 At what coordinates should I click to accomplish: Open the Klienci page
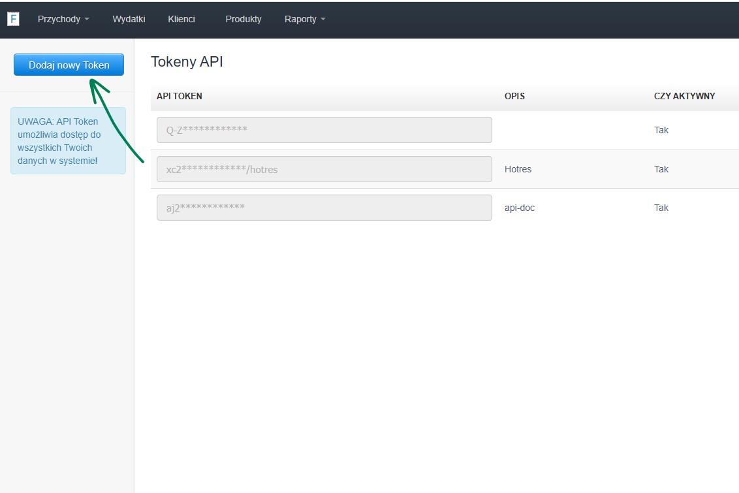[181, 19]
